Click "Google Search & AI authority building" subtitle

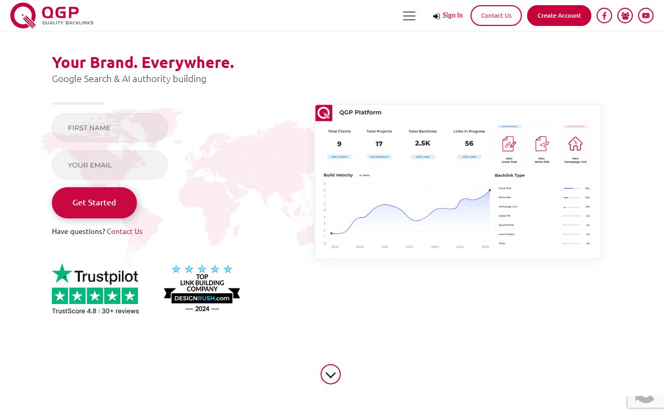point(129,79)
